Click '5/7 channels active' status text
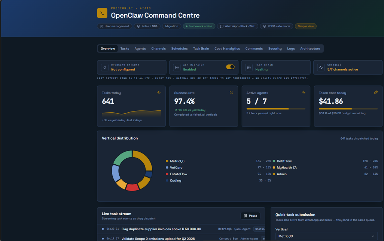Screen dimensions: 384x241 [342, 70]
